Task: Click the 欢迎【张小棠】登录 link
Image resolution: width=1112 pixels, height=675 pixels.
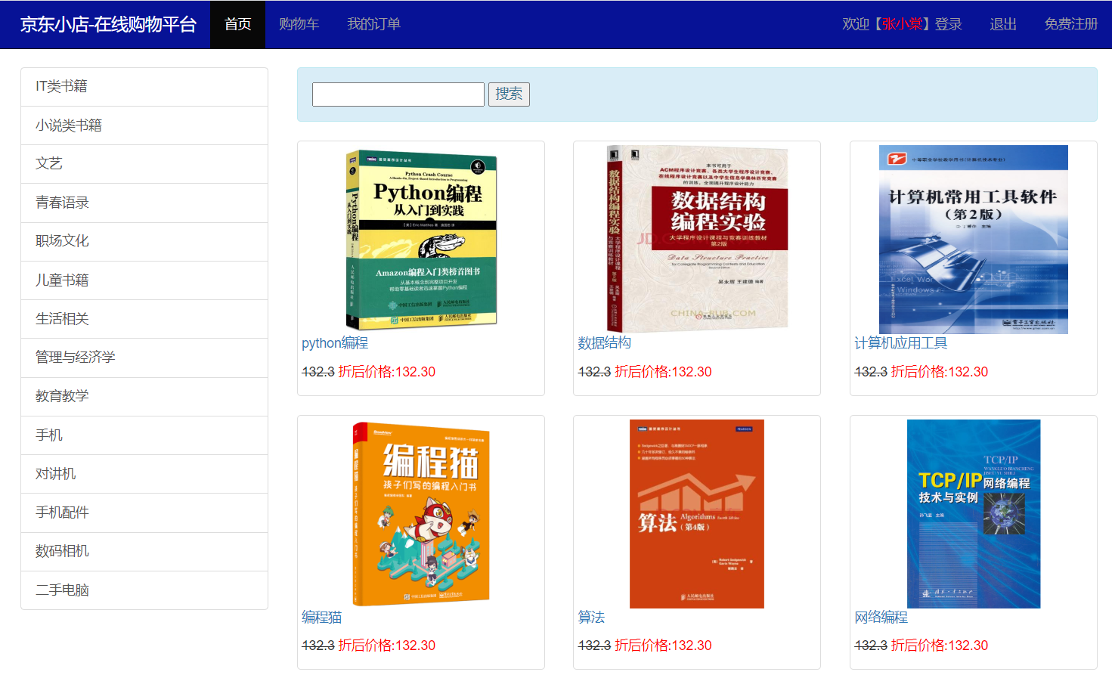Action: (902, 24)
